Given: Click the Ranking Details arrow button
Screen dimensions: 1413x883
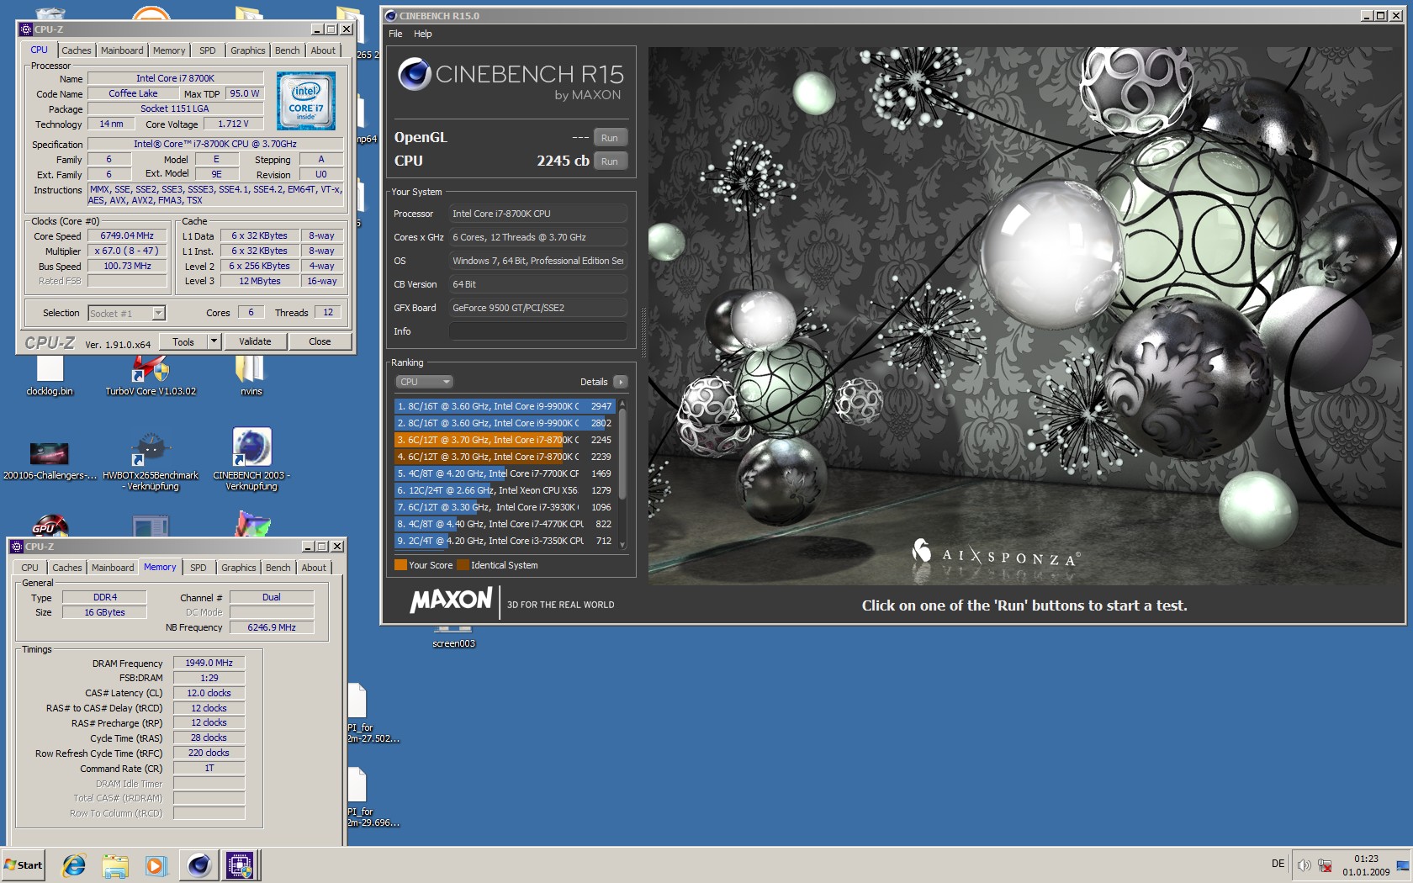Looking at the screenshot, I should pyautogui.click(x=621, y=382).
